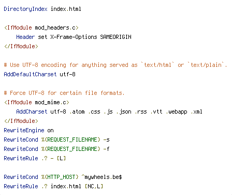Click the Force UTF-8 comment line

[x=64, y=93]
